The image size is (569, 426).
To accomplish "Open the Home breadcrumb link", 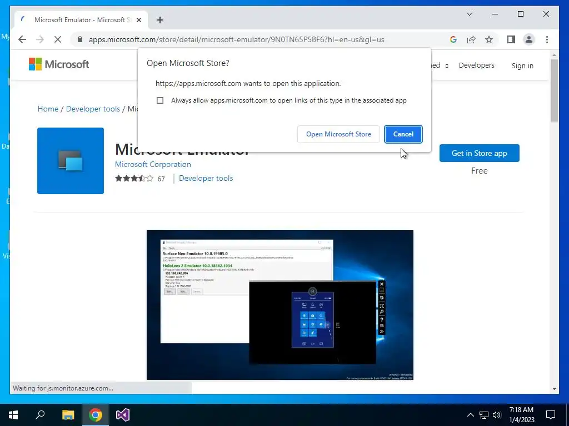I will pyautogui.click(x=48, y=109).
